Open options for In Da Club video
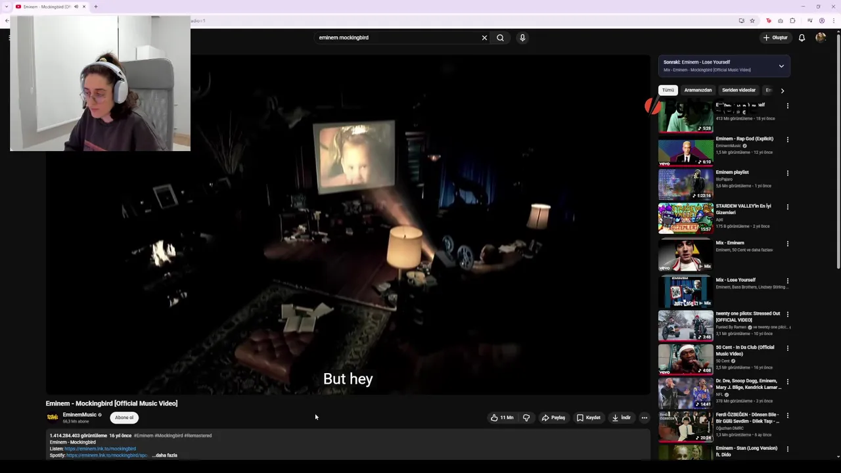The height and width of the screenshot is (473, 841). [x=788, y=348]
